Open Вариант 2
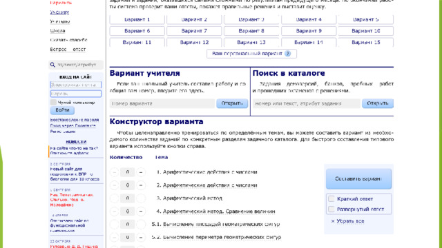The image size is (442, 248). pos(194,19)
